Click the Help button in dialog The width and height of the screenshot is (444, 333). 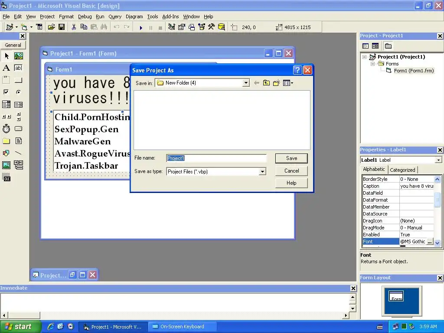(x=291, y=183)
